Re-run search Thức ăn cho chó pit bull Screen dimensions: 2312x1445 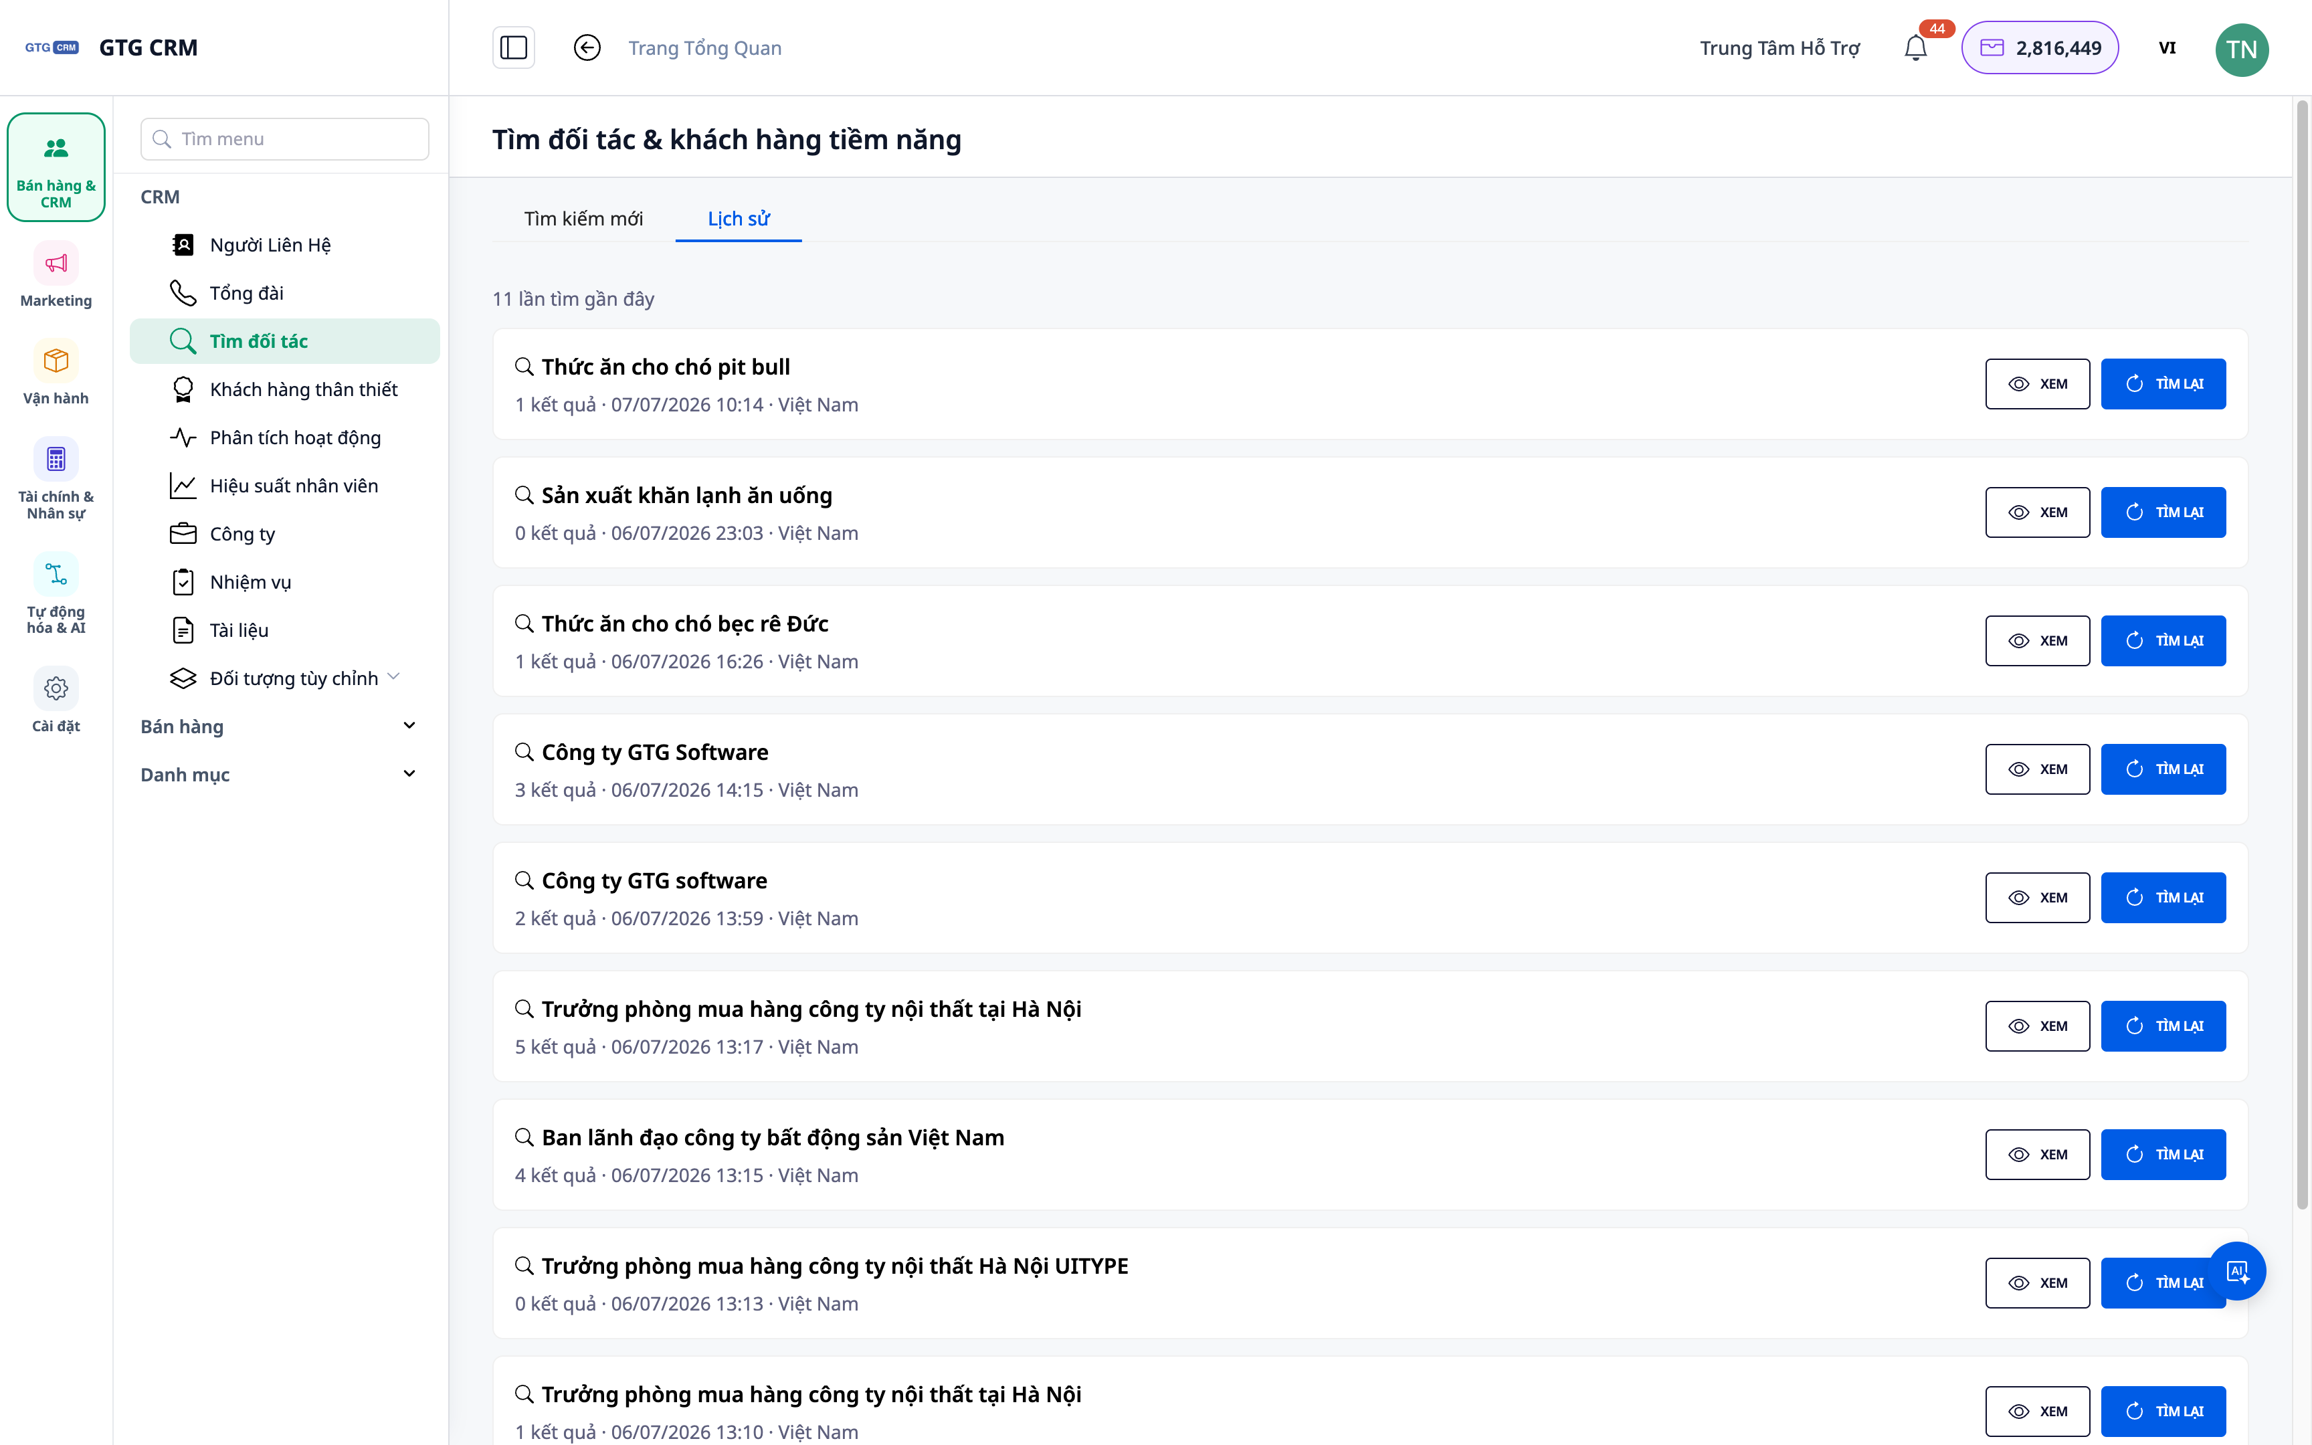(2163, 384)
